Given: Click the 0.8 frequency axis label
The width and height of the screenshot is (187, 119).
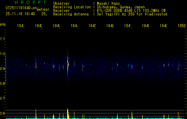Looking at the screenshot, I should (3, 84).
